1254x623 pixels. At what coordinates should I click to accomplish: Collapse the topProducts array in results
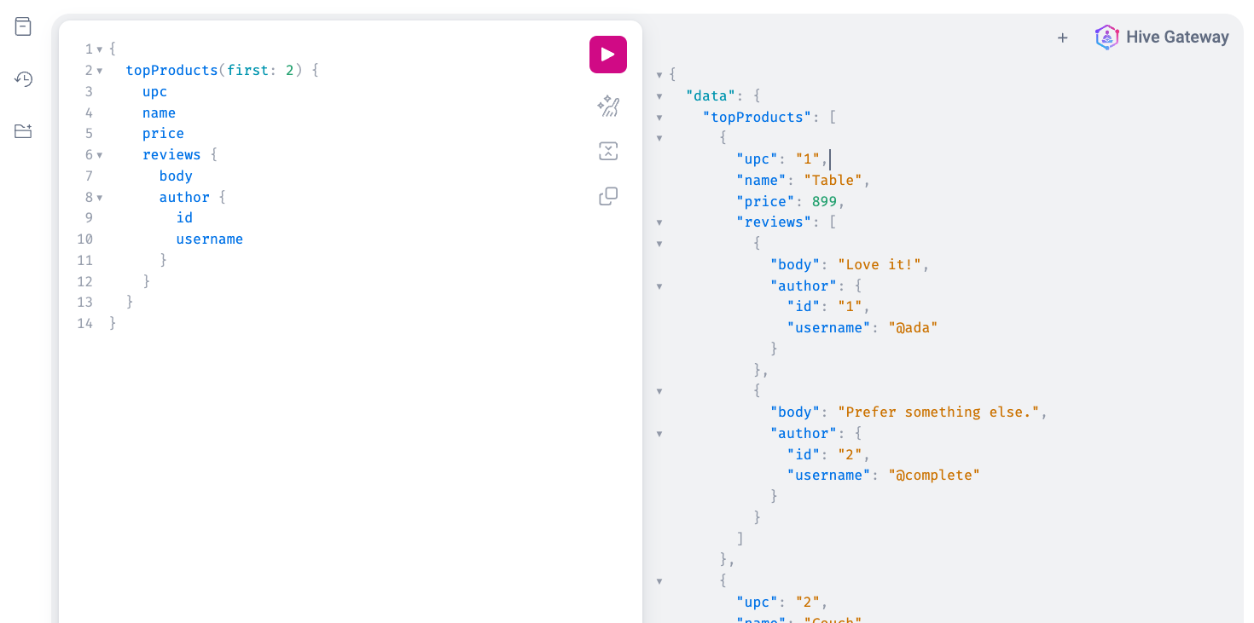pyautogui.click(x=659, y=117)
